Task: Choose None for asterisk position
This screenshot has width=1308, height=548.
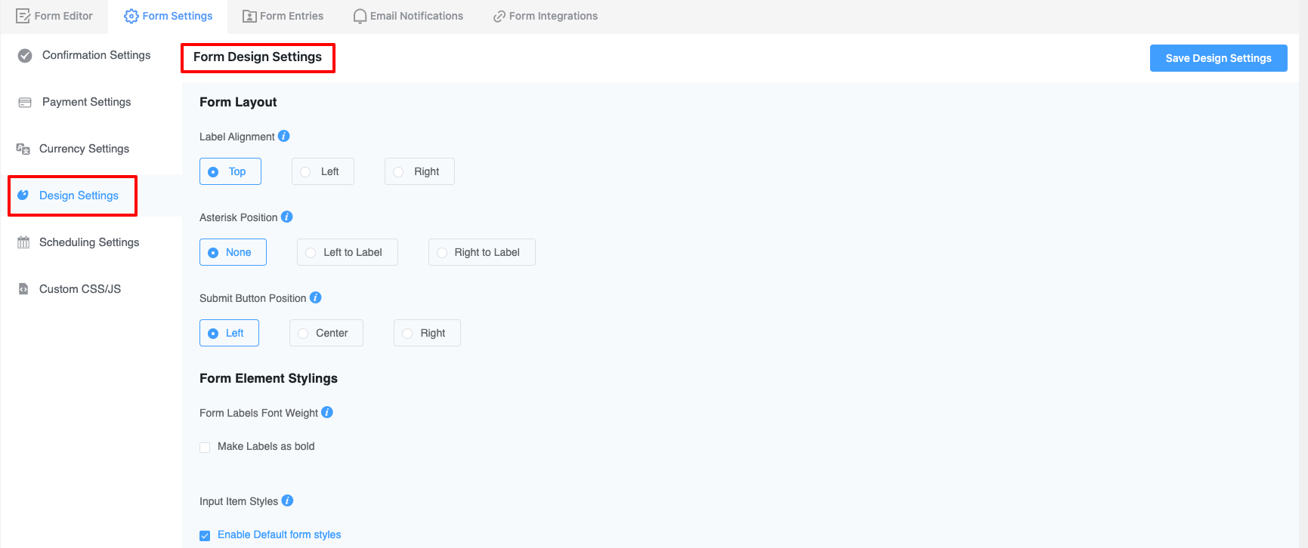Action: [233, 252]
